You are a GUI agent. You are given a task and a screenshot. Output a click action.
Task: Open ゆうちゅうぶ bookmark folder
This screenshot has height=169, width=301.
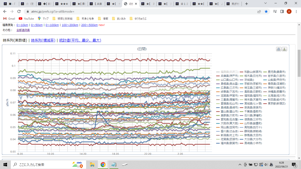click(x=138, y=19)
